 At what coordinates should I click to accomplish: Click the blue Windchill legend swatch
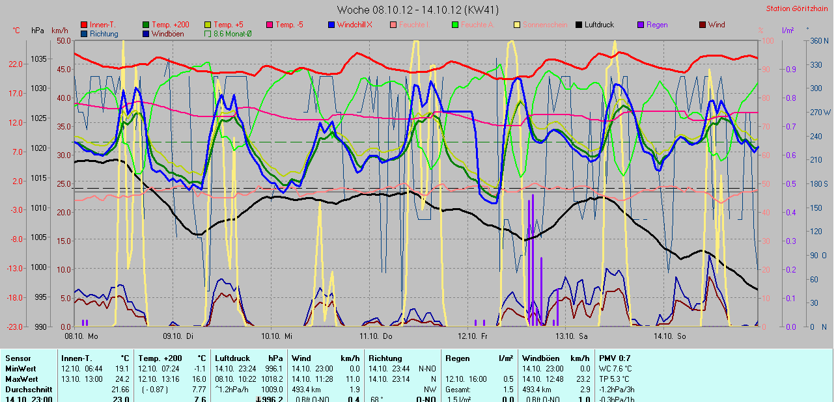(x=331, y=25)
